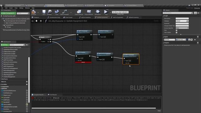Toggle visibility of GameHUDReference variable

pyautogui.click(x=27, y=91)
